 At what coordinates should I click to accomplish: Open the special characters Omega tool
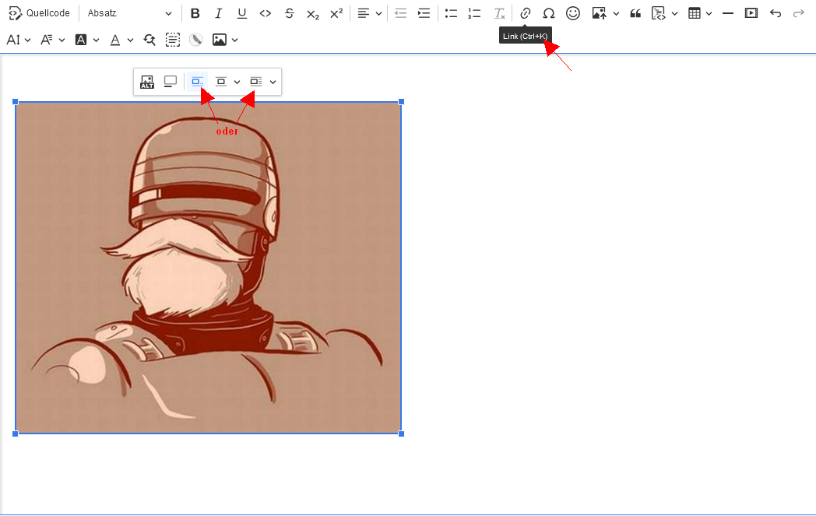tap(548, 13)
